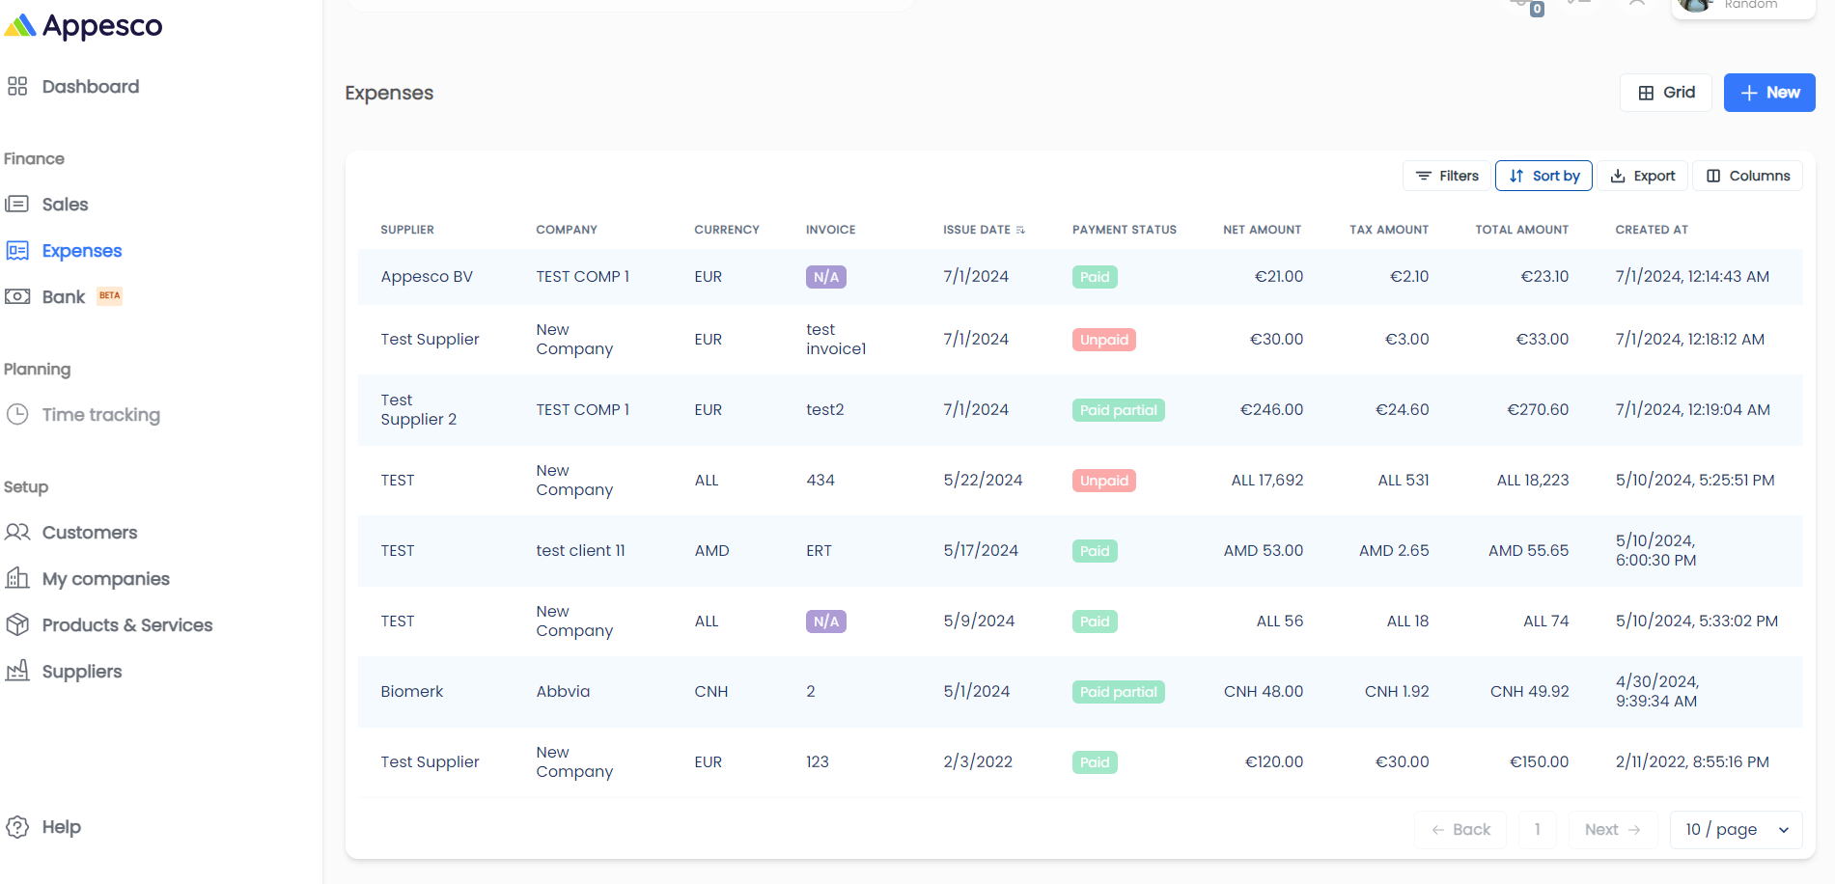The image size is (1835, 884).
Task: Toggle issue date sort order
Action: click(x=1020, y=230)
